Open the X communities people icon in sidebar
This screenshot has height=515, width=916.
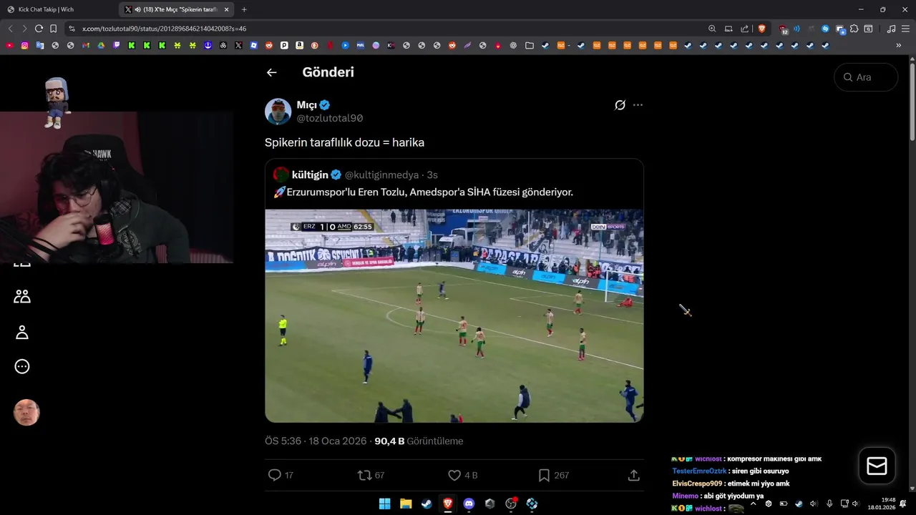[22, 296]
